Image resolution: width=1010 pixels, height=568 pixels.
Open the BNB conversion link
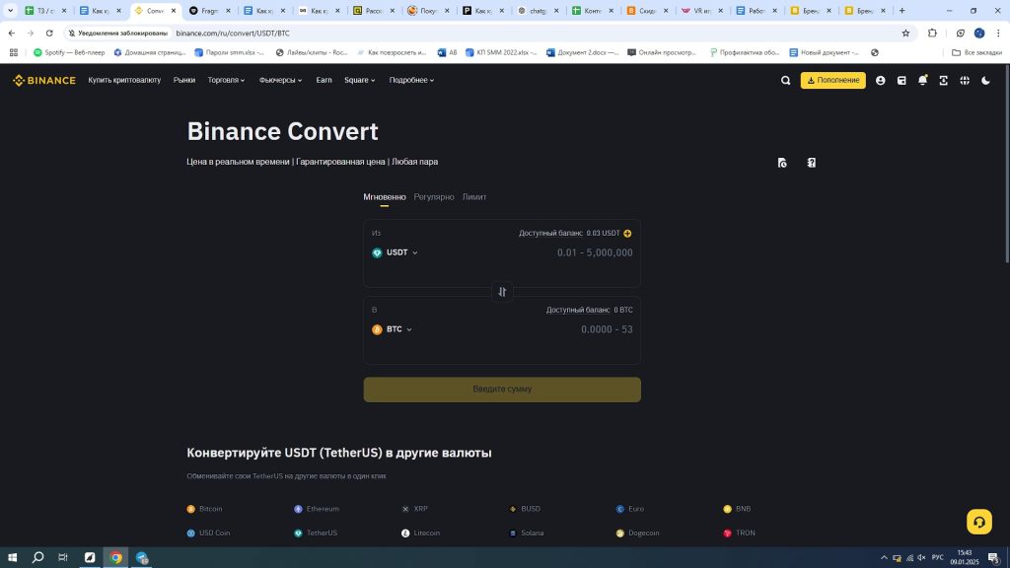click(x=737, y=509)
